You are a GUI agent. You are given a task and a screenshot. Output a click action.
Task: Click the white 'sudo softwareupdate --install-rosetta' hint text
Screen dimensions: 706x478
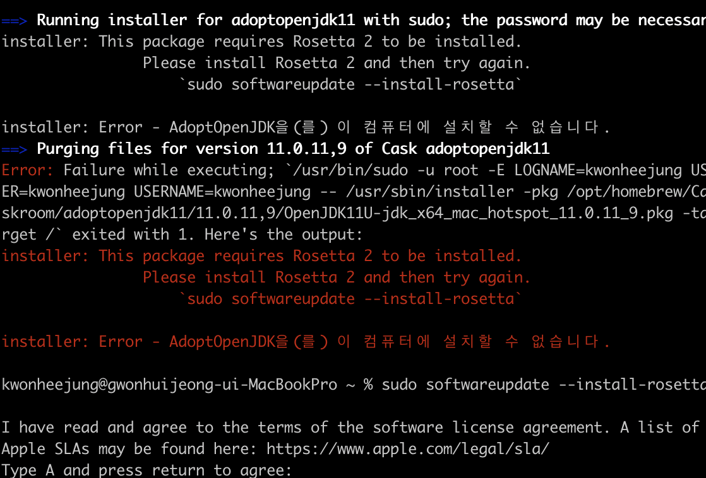point(350,85)
